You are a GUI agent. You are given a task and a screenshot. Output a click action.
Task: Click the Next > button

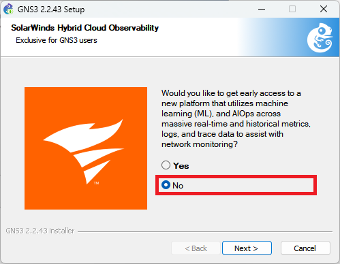tap(247, 248)
